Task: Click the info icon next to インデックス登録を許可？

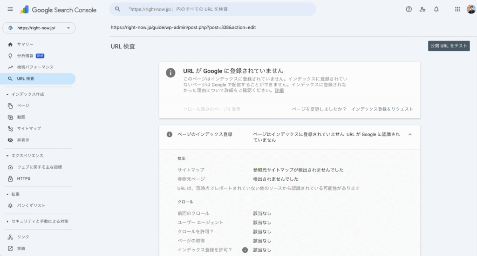Action: pos(245,250)
